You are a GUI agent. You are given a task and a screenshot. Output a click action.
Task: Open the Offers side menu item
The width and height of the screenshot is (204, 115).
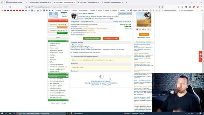(x=52, y=62)
